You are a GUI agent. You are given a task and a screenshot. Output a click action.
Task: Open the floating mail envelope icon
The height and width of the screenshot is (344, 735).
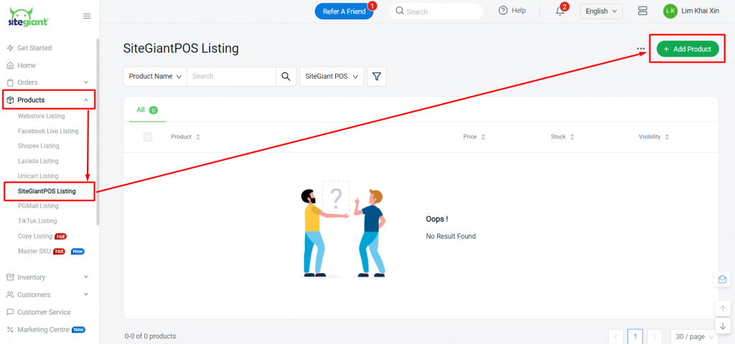[722, 279]
